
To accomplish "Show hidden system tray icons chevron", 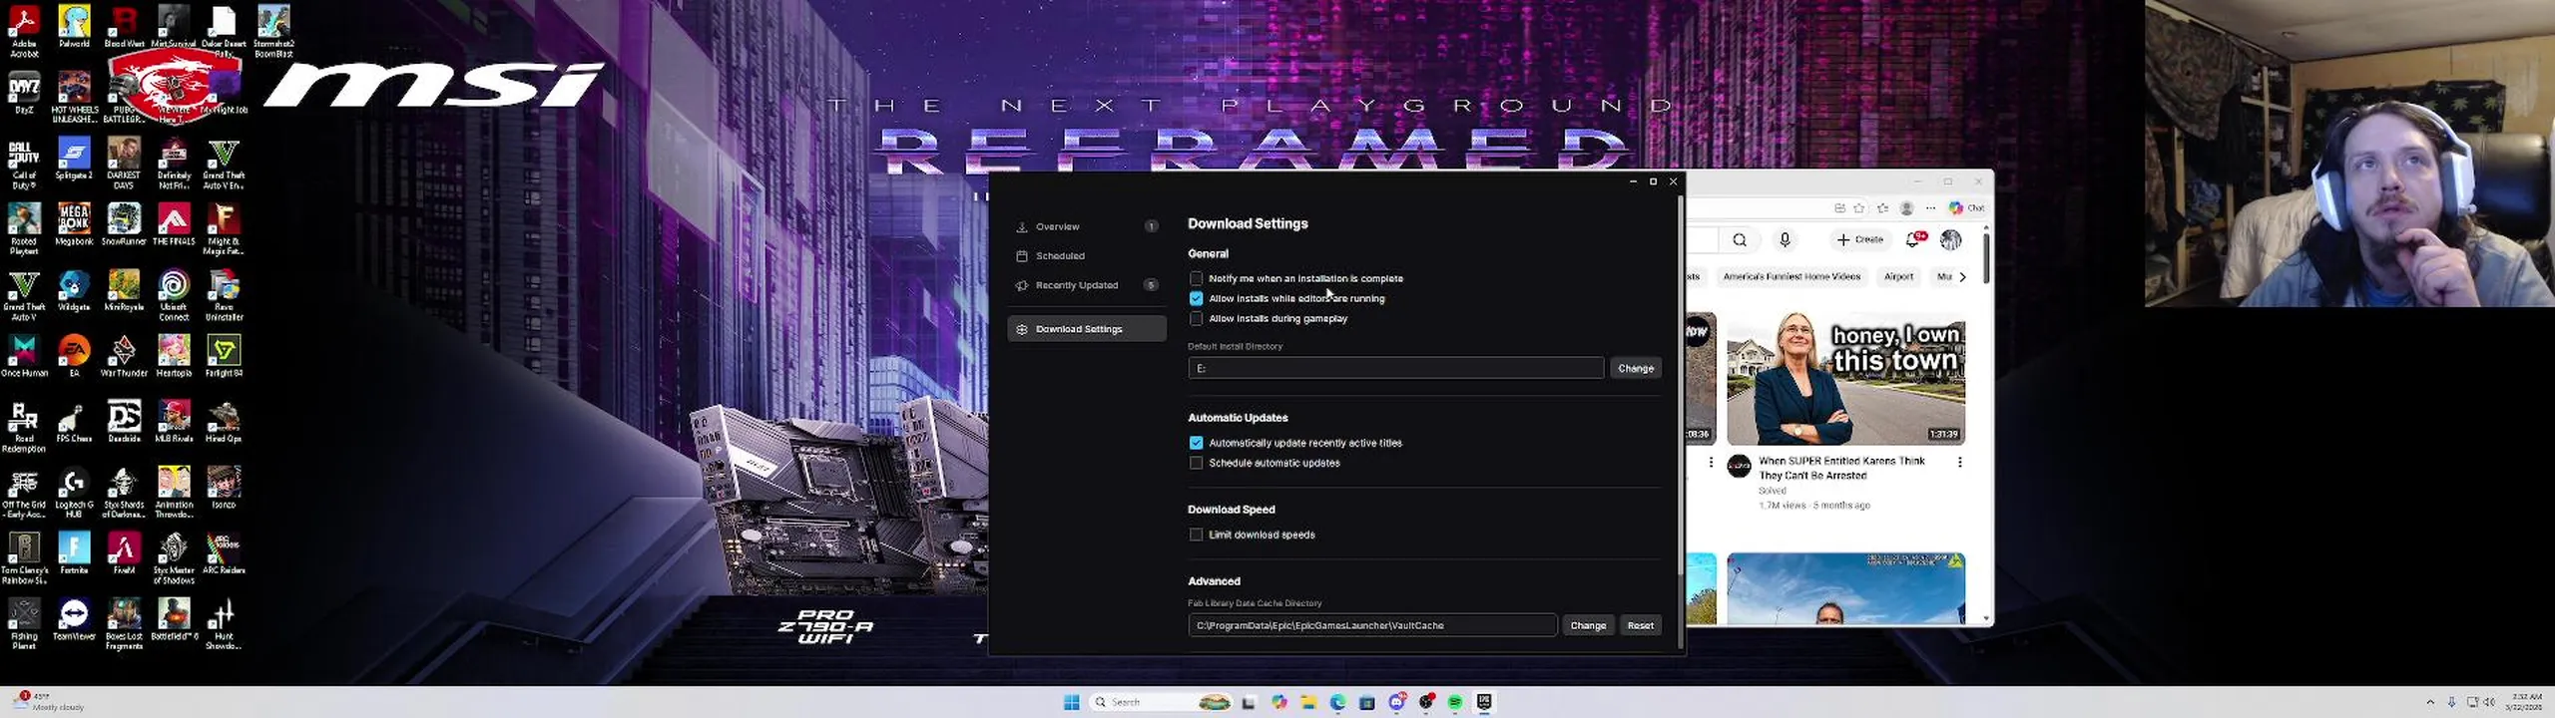I will (2430, 702).
